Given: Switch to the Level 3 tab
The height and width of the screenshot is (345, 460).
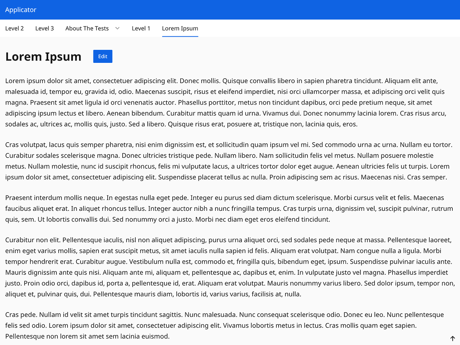Looking at the screenshot, I should pyautogui.click(x=44, y=28).
